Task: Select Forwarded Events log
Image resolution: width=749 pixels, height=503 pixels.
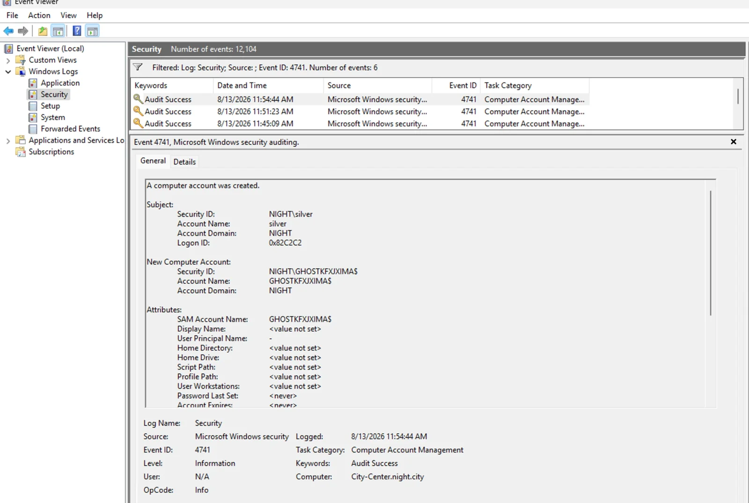Action: [70, 129]
